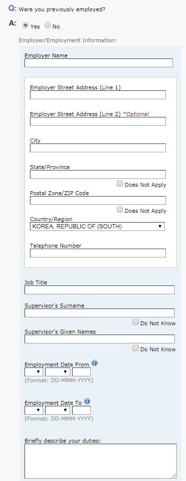Select the No radio button
The image size is (186, 481).
pyautogui.click(x=48, y=26)
